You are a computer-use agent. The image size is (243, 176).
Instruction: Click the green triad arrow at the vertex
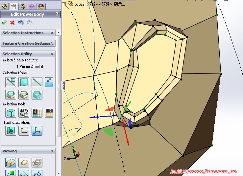point(127,107)
